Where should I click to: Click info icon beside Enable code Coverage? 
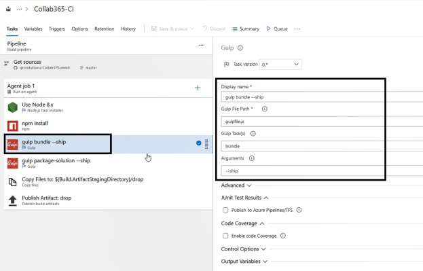282,236
